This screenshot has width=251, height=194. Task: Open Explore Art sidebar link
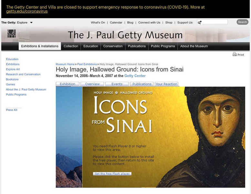click(x=13, y=69)
